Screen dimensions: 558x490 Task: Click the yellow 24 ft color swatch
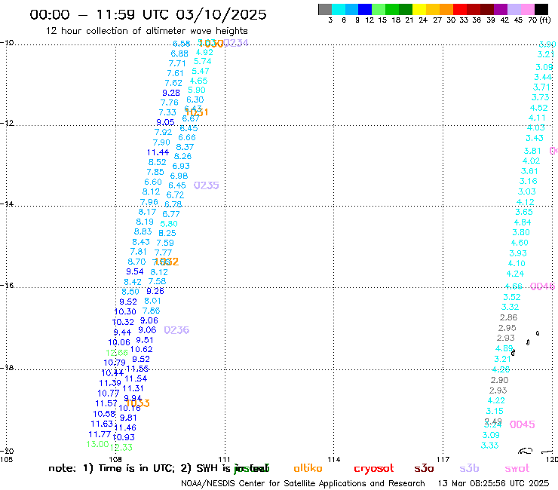[x=419, y=9]
